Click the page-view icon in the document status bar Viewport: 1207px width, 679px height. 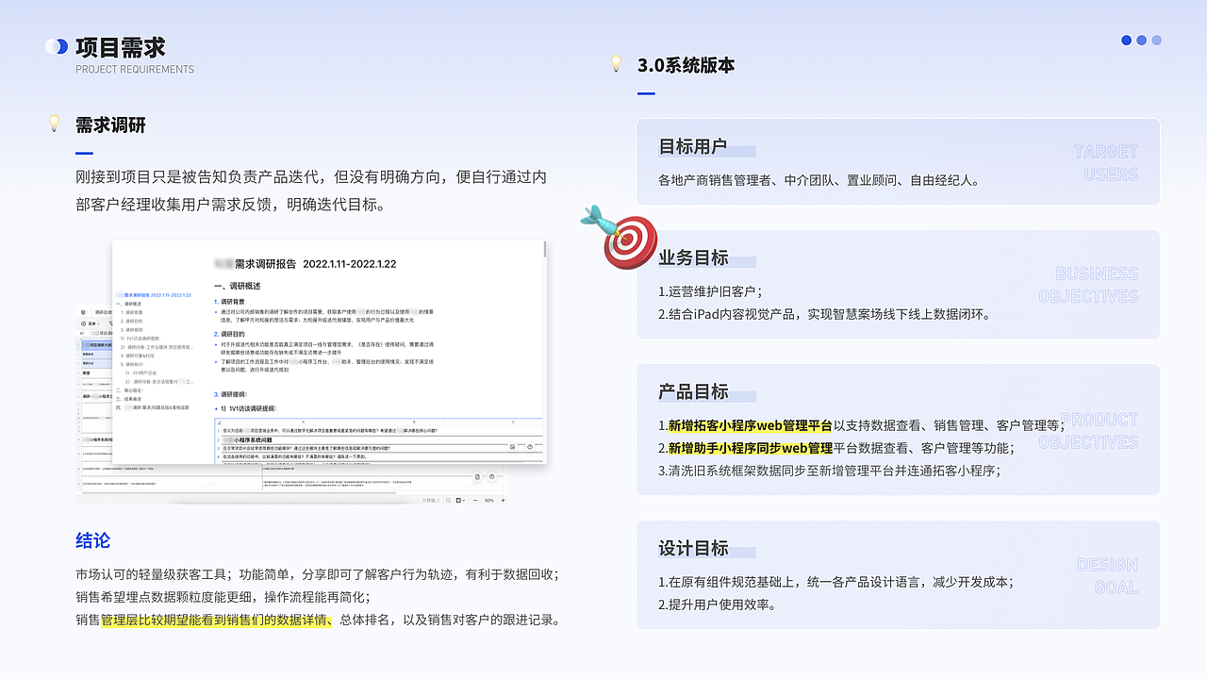449,501
